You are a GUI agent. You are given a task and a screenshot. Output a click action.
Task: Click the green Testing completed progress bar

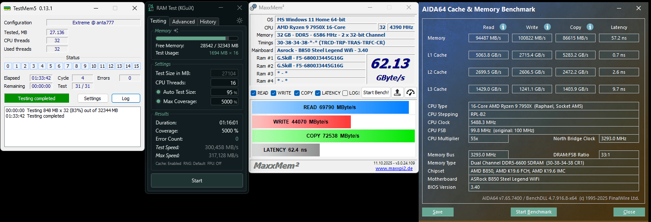37,98
